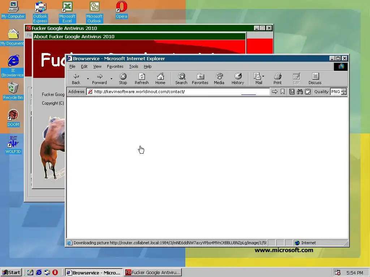Click the Go arrow beside the address bar

(x=275, y=92)
